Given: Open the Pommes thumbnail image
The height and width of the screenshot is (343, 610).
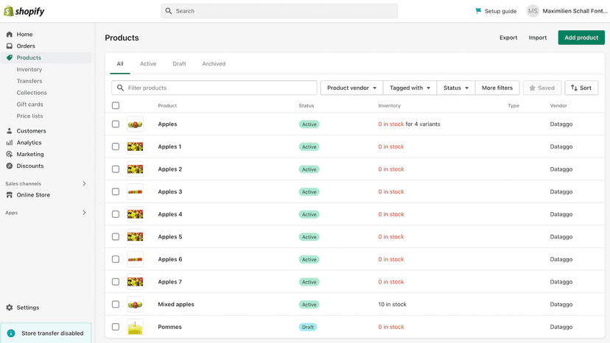Looking at the screenshot, I should tap(135, 327).
